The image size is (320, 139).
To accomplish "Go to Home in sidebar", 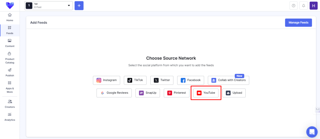I will coord(10,17).
